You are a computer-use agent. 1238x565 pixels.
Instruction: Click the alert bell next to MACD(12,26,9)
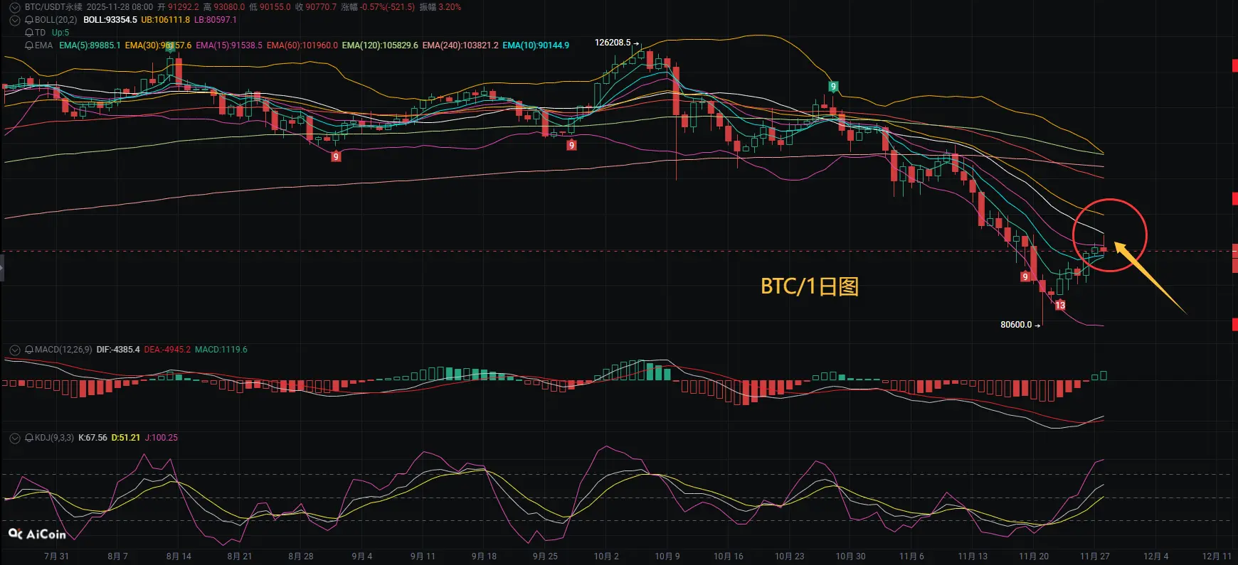point(29,350)
